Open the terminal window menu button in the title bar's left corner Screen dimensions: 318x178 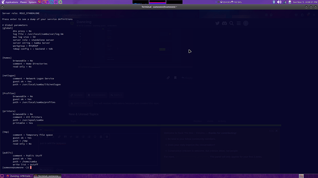tap(2, 7)
